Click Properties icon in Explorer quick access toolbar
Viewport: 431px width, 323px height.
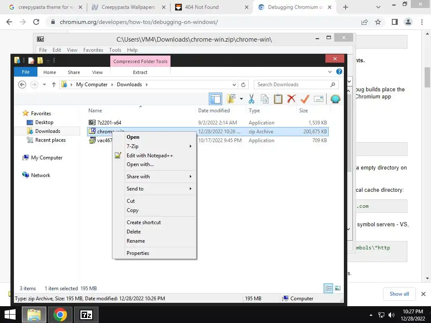(31, 61)
